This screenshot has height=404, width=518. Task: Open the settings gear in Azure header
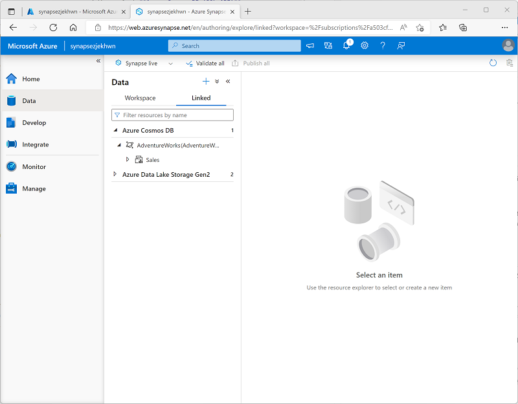coord(365,45)
